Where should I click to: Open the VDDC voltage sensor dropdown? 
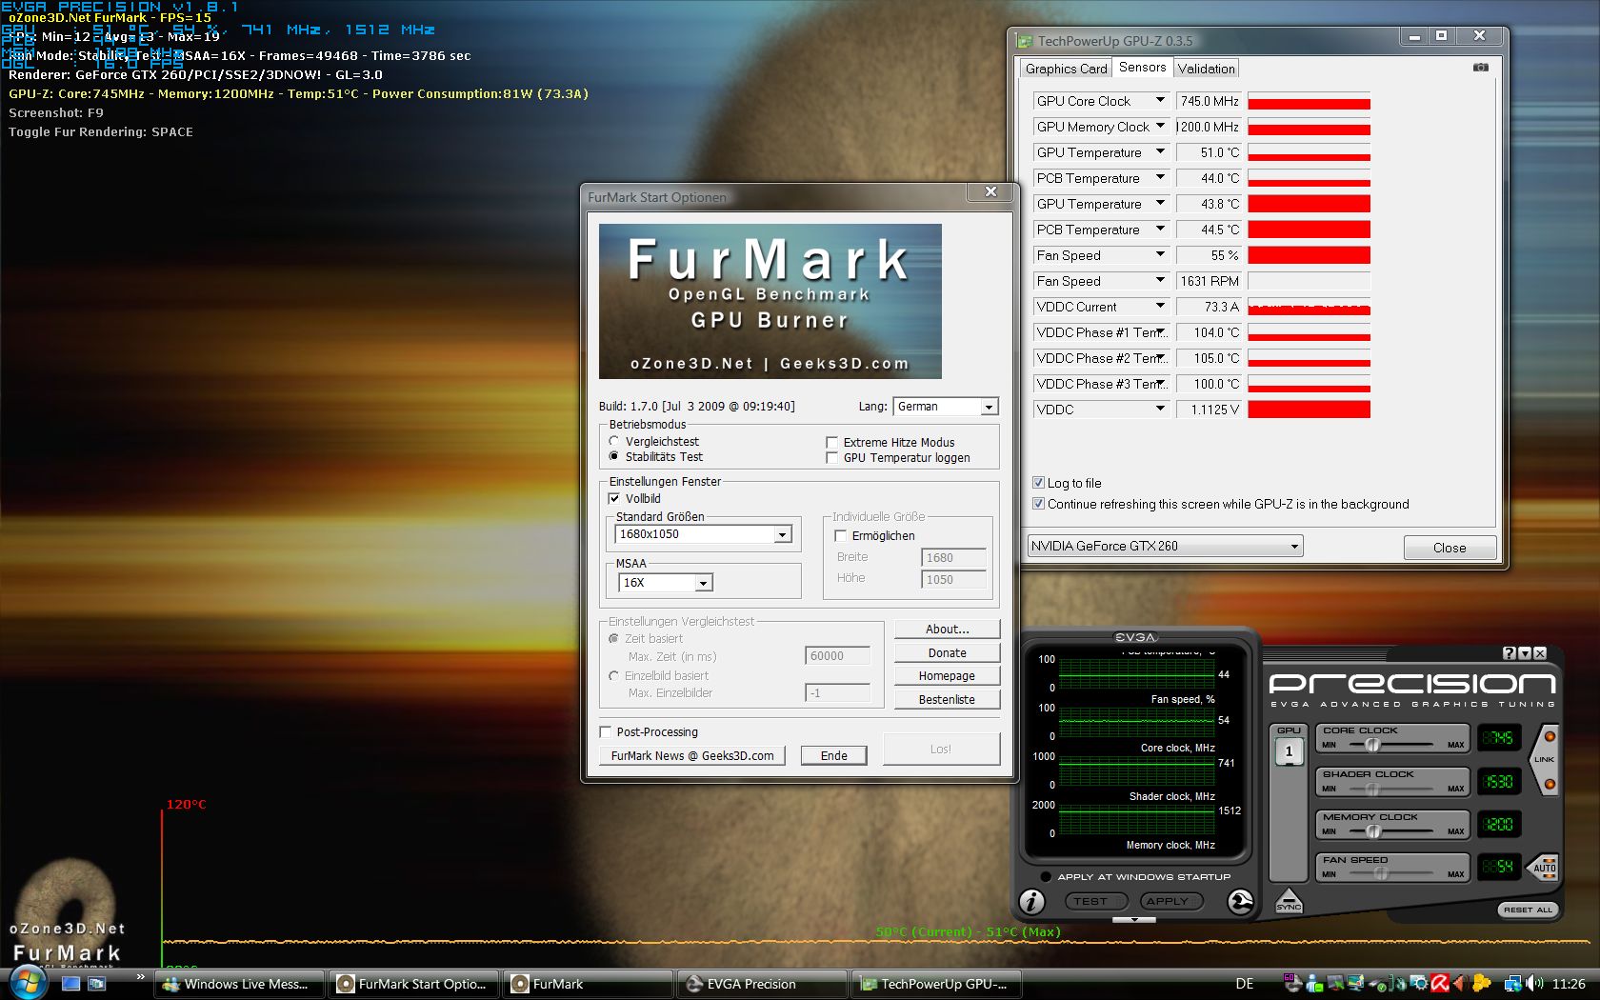coord(1101,410)
